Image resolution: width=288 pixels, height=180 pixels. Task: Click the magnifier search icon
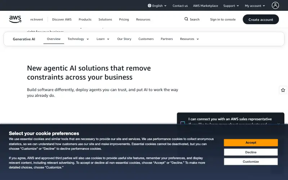pos(186,19)
